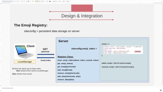
Task: Expand the Insert image dropdown arrow
Action: 40,1
